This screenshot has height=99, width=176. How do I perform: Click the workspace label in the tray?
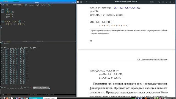point(171,98)
